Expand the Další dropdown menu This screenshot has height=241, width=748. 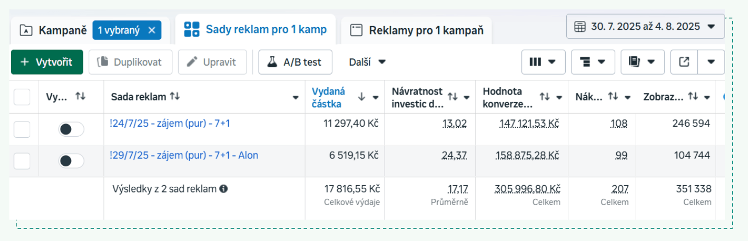pyautogui.click(x=368, y=62)
